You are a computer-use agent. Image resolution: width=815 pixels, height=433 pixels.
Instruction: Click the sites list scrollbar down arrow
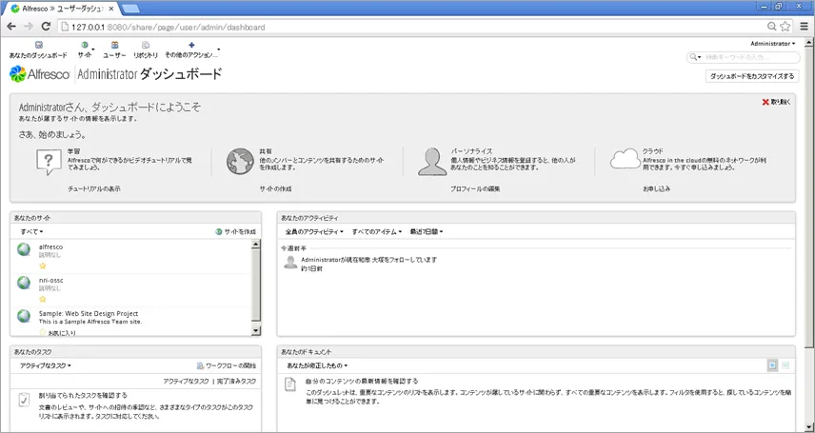(x=256, y=330)
